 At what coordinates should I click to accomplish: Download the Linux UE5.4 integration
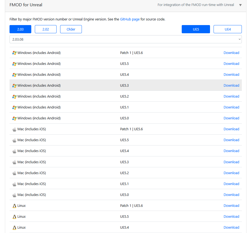pos(231,227)
